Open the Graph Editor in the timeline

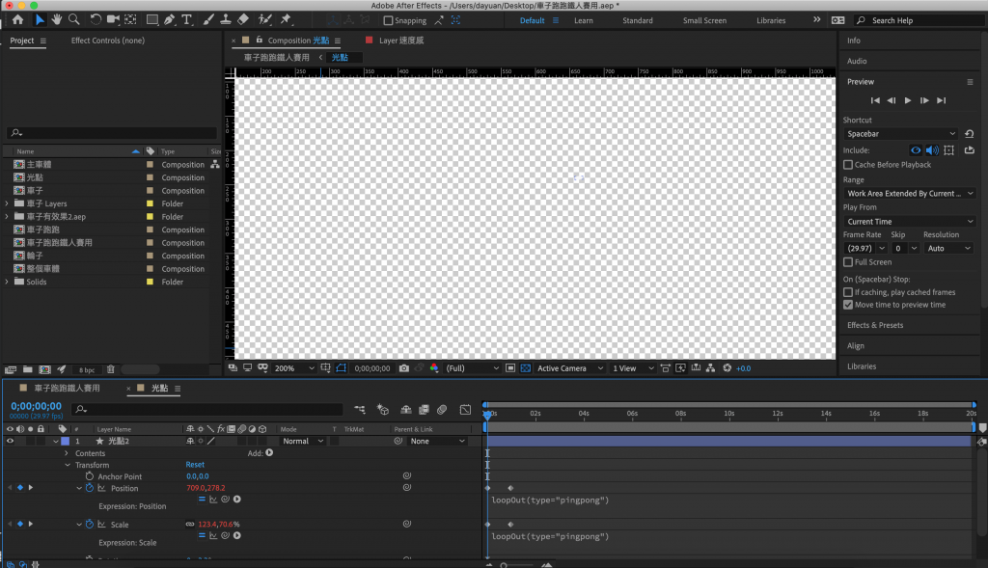click(x=465, y=410)
